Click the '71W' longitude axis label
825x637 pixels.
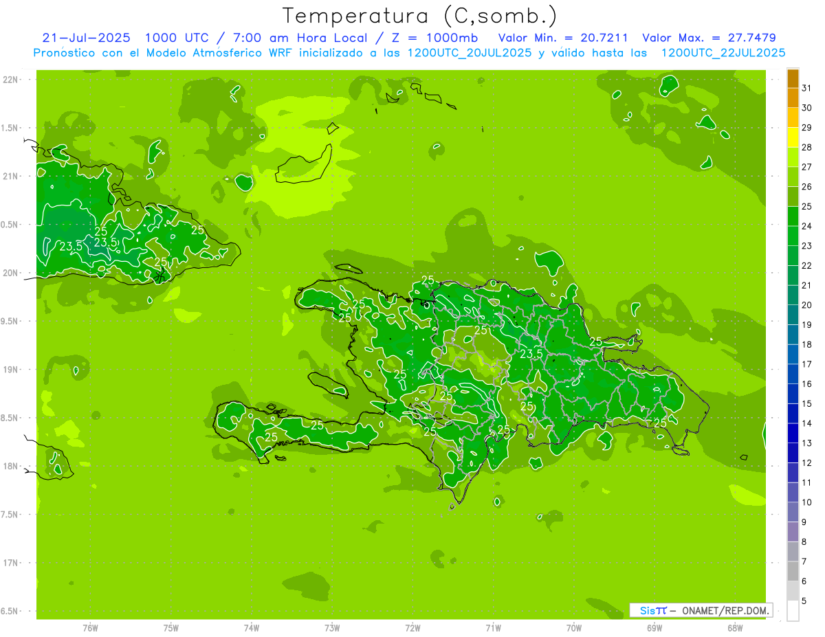pos(493,628)
